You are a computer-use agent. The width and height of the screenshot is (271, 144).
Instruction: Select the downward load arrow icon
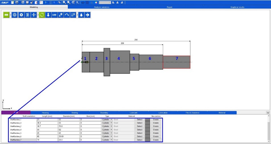[48, 15]
